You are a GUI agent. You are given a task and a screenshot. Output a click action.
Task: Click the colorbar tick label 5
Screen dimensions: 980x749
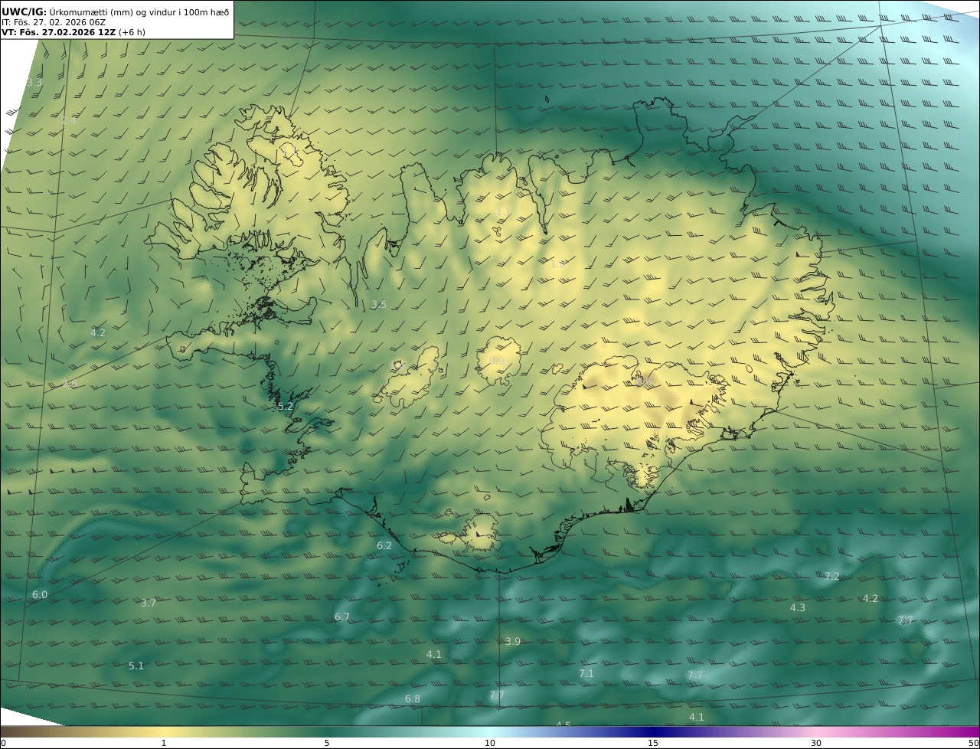tap(327, 743)
